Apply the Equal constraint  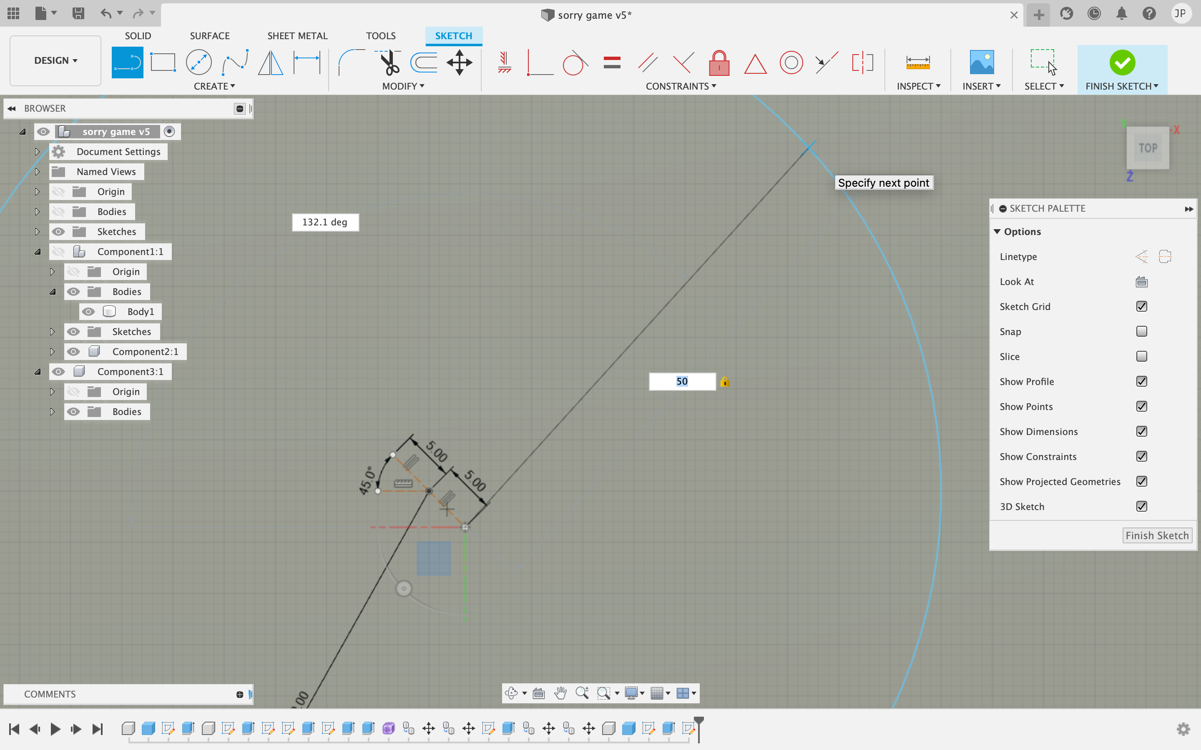(612, 62)
